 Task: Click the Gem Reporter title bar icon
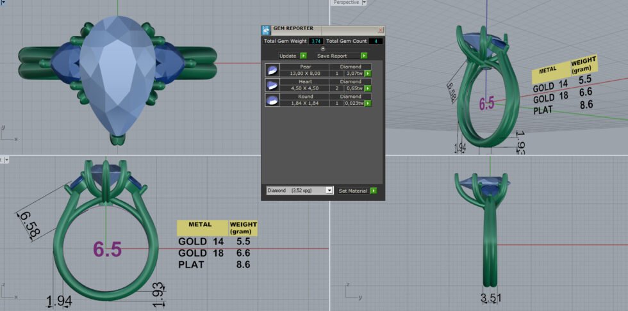click(266, 29)
